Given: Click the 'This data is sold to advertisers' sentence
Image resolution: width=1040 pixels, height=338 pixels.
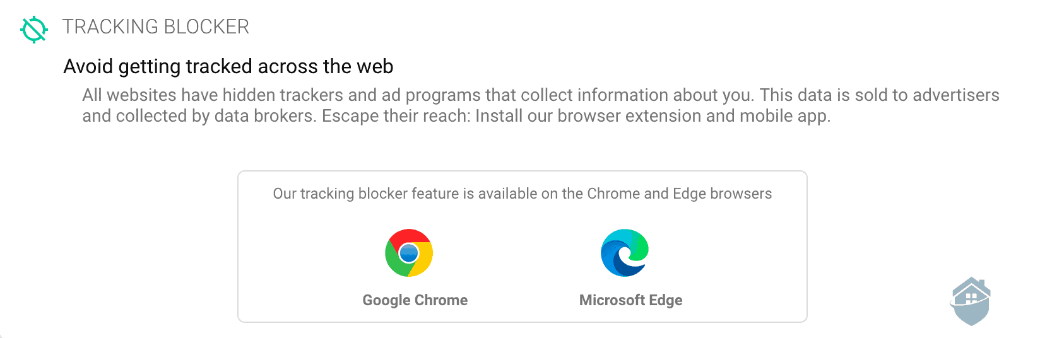Looking at the screenshot, I should click(880, 95).
